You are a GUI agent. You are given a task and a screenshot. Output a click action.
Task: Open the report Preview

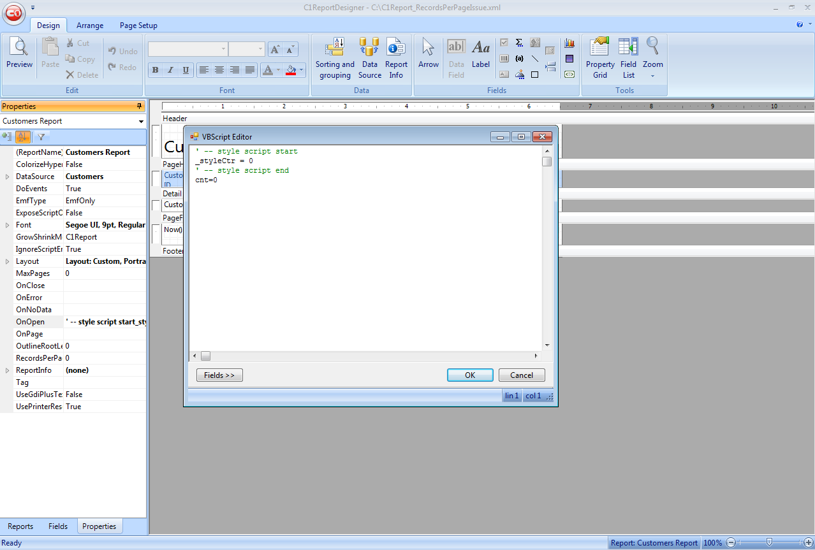click(x=19, y=54)
